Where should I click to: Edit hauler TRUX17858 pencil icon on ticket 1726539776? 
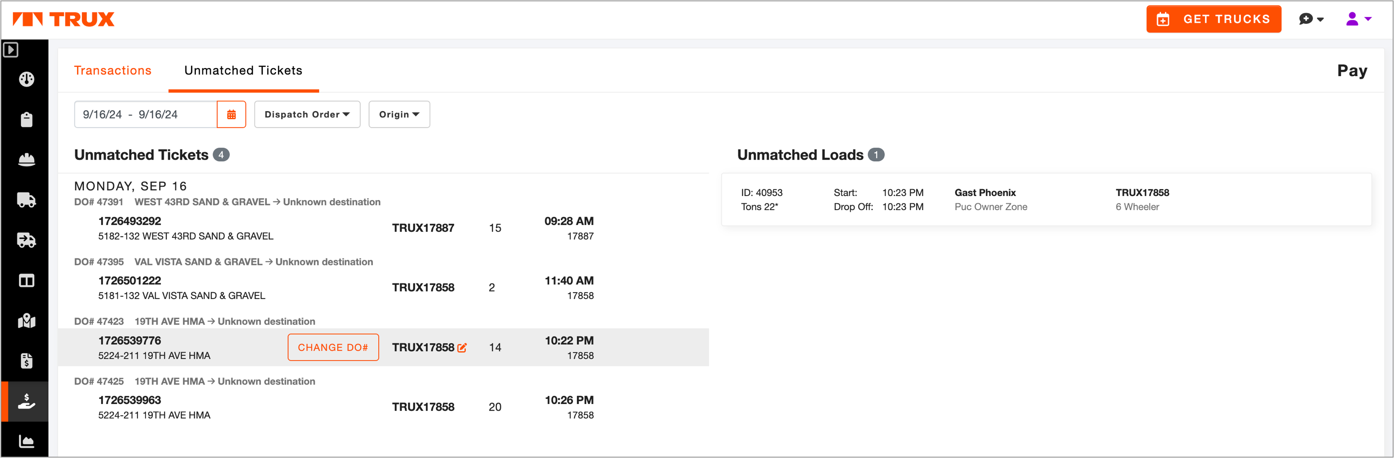(462, 348)
